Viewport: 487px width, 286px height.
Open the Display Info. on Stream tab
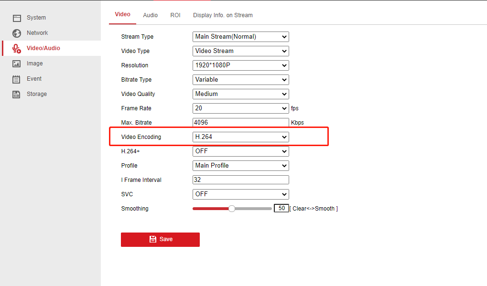[223, 15]
